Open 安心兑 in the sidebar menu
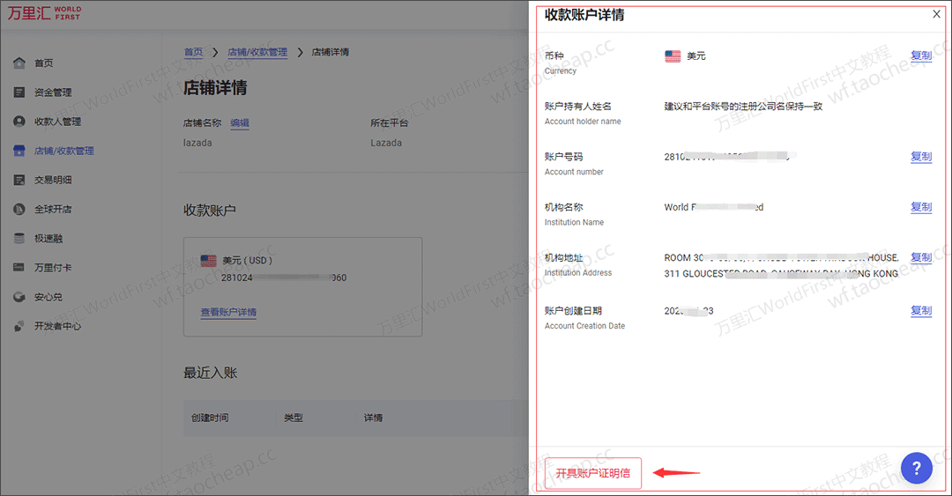The image size is (952, 496). pyautogui.click(x=48, y=297)
